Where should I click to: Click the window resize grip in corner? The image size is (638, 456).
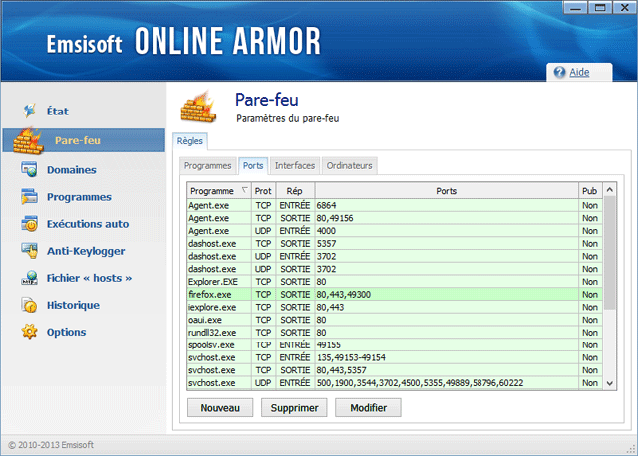pos(632,449)
